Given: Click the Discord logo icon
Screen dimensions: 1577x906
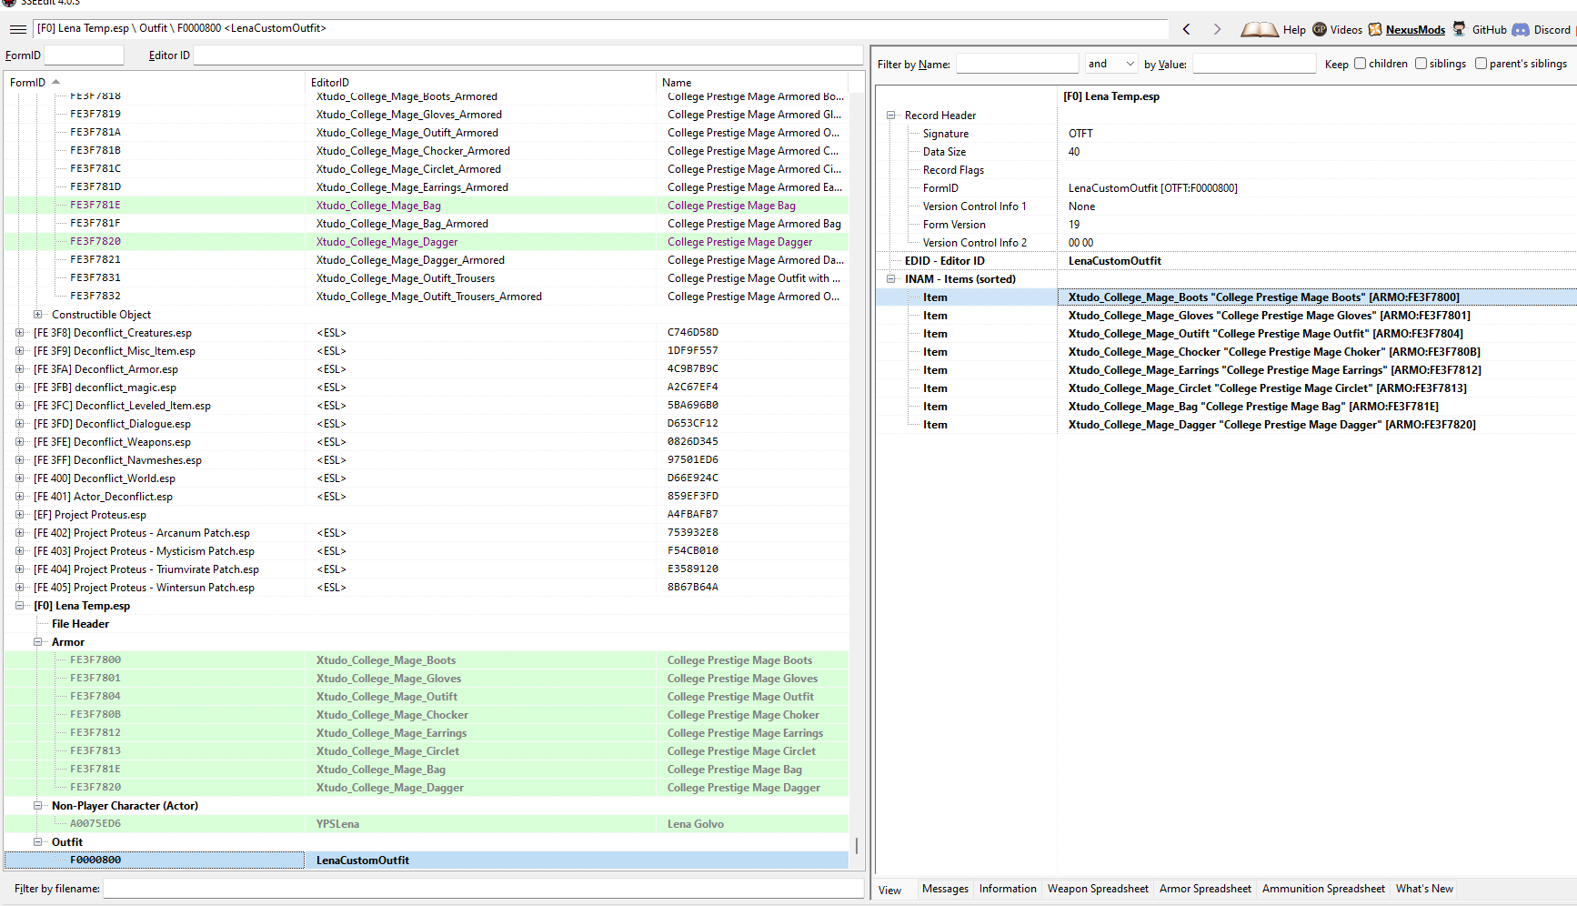Looking at the screenshot, I should point(1521,29).
